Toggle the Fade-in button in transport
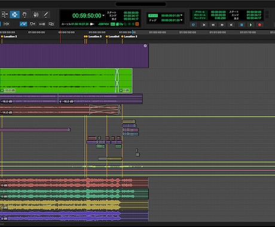This screenshot has width=275, height=227. tap(200, 18)
